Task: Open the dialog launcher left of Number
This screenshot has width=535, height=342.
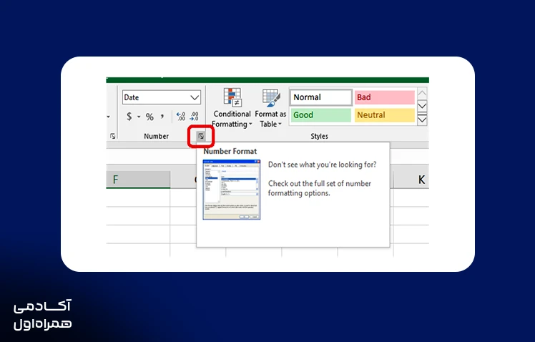Action: click(x=112, y=137)
